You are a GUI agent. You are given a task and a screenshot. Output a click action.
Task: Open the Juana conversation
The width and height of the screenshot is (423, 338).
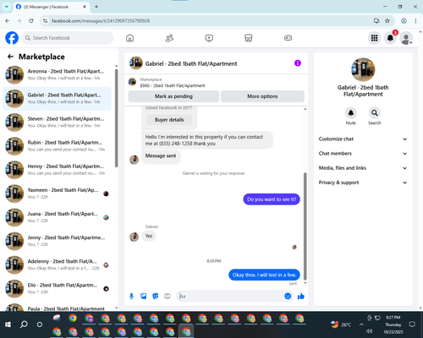pyautogui.click(x=57, y=217)
